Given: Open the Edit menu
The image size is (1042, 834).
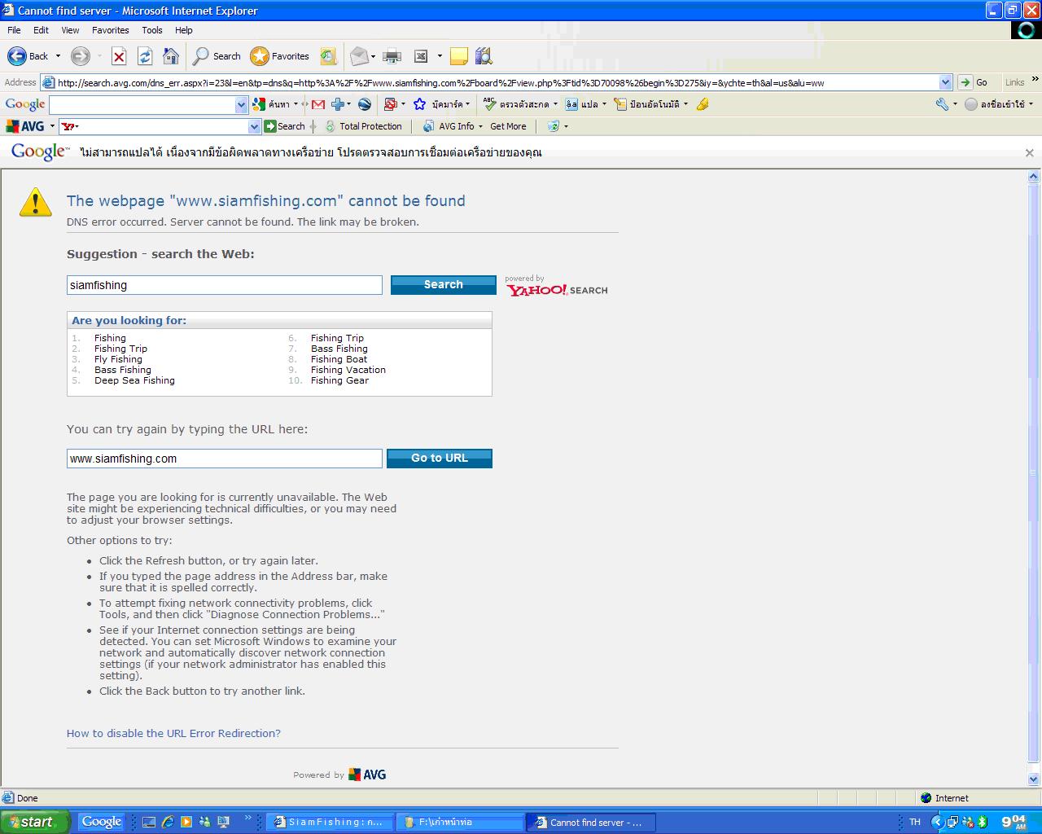Looking at the screenshot, I should (41, 30).
